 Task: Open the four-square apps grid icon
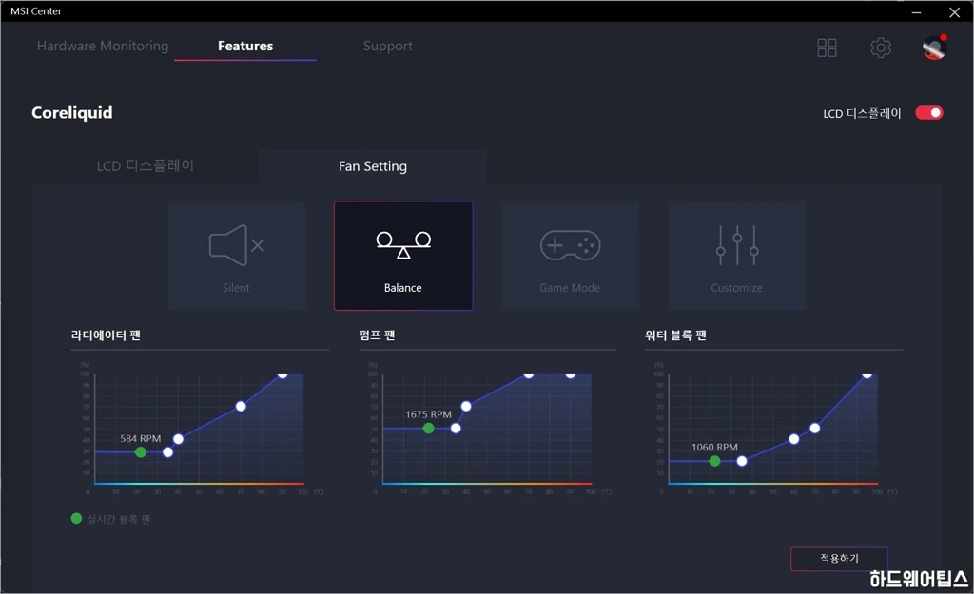click(x=827, y=48)
